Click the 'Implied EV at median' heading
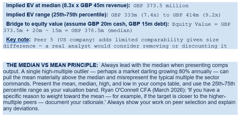 pyautogui.click(x=33, y=6)
